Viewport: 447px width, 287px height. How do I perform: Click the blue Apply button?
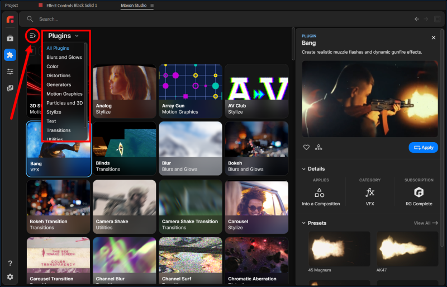click(423, 148)
